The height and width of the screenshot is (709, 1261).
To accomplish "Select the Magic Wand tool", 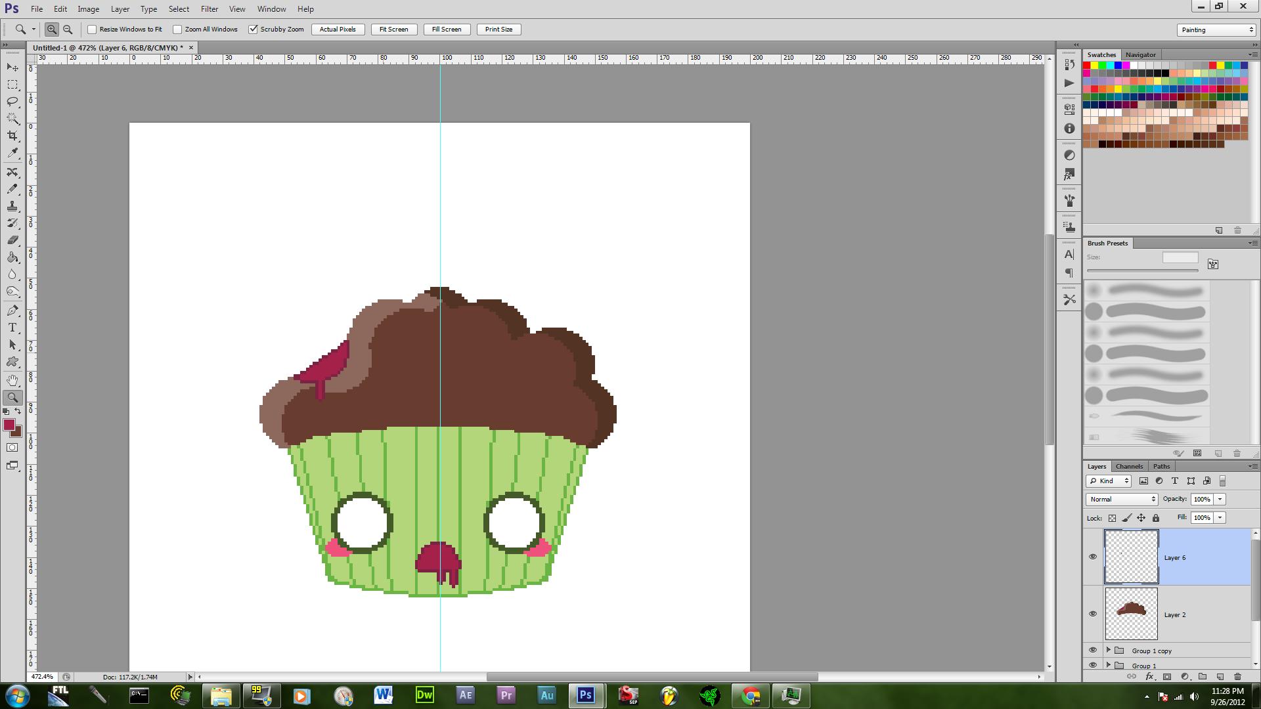I will coord(12,118).
